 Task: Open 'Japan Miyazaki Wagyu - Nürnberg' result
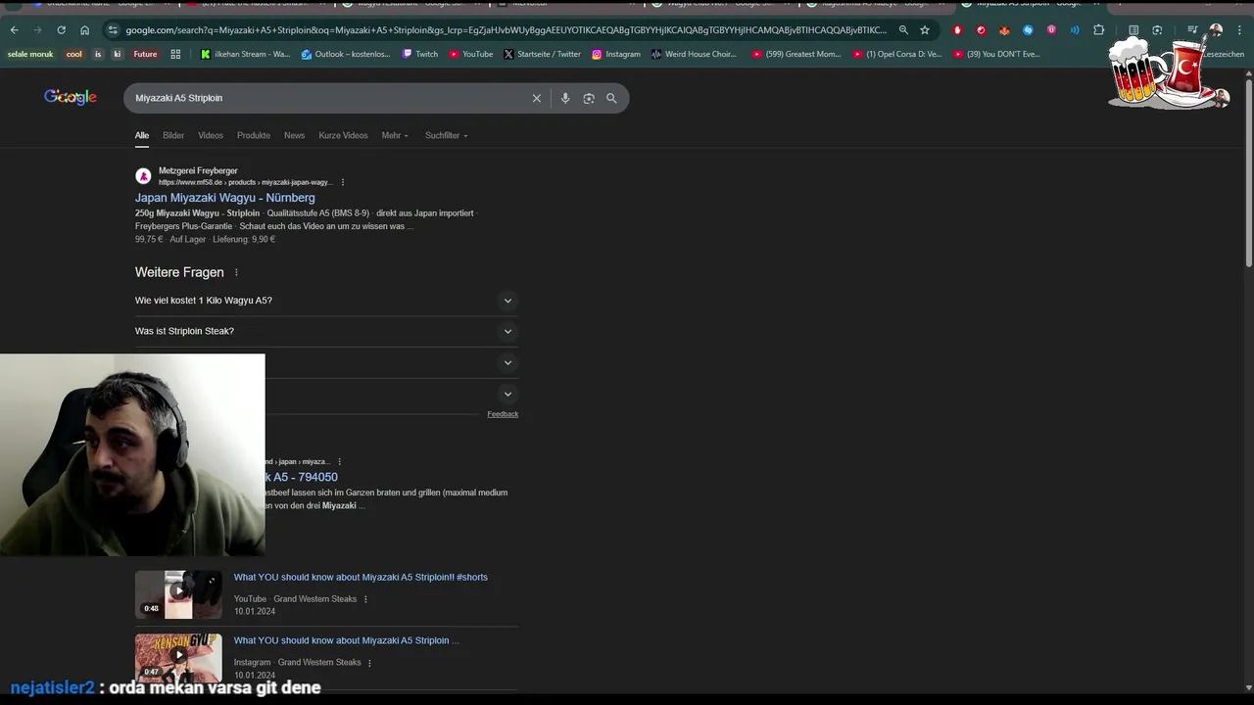[225, 198]
